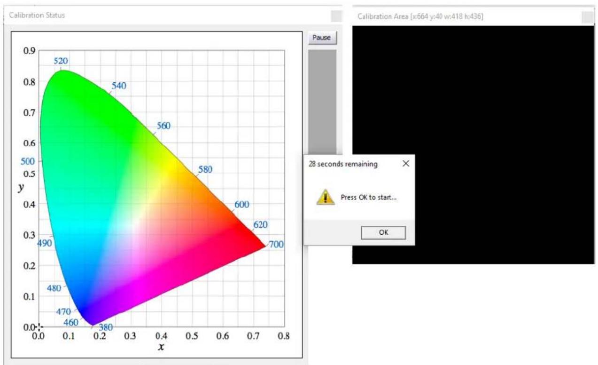This screenshot has height=365, width=598.
Task: Click the CIE chromaticity diagram plot
Action: tap(156, 195)
